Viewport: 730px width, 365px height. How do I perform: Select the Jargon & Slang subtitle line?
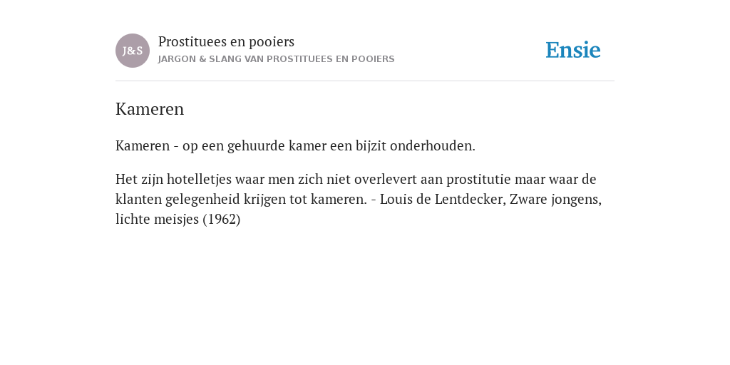(276, 59)
